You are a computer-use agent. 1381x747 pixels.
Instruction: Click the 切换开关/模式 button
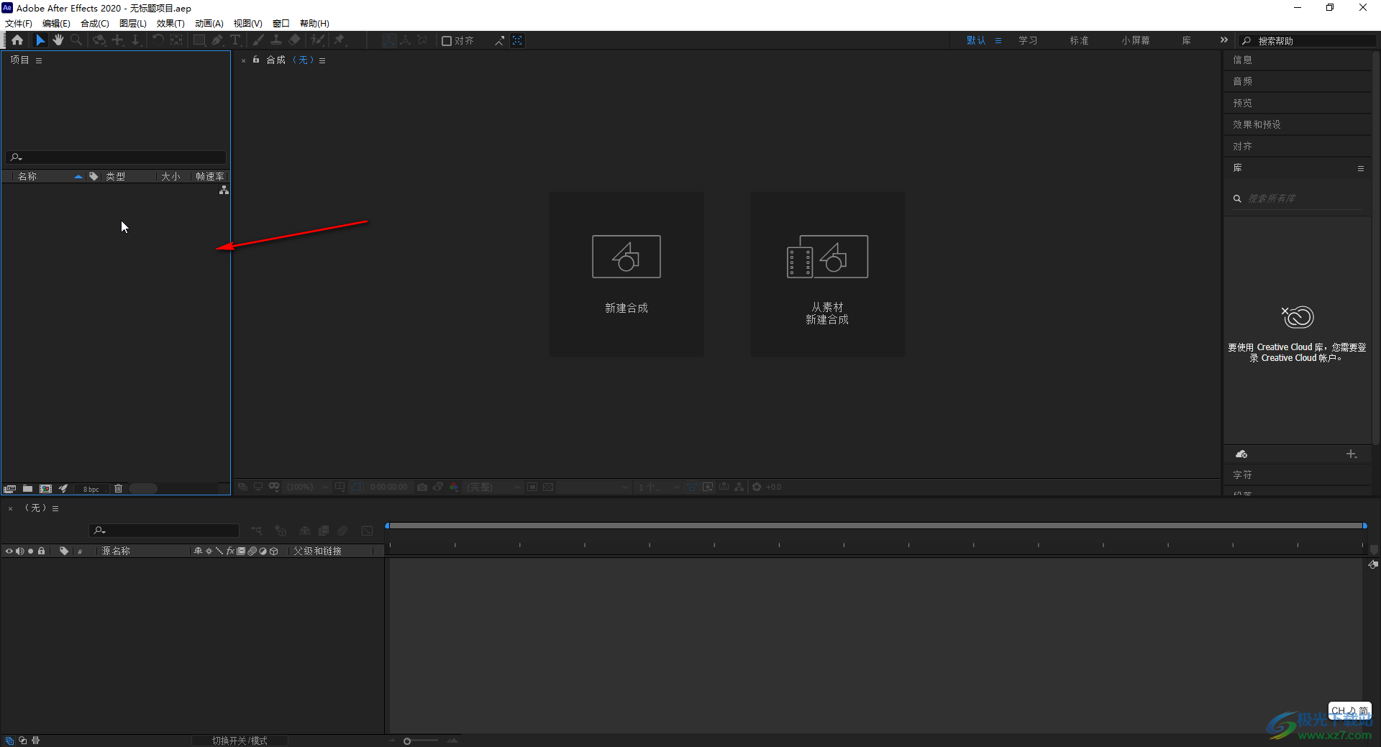pos(240,741)
